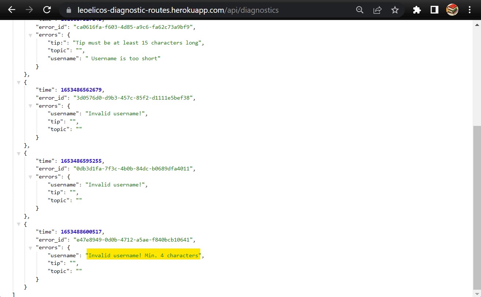The height and width of the screenshot is (297, 481).
Task: Click 'Invalid username!' under error_id 3d0576d0
Action: (115, 113)
